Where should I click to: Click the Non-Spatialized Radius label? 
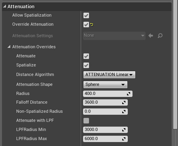click(x=40, y=111)
